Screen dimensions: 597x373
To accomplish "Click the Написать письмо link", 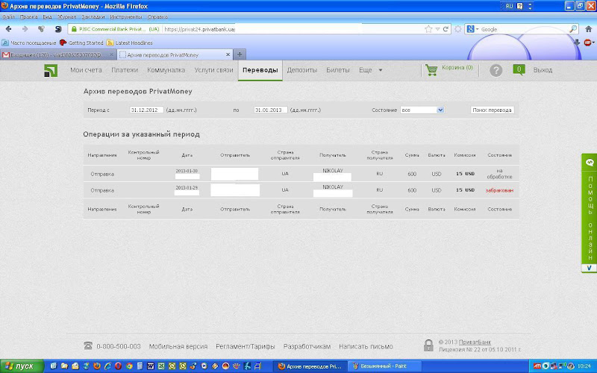I will tap(366, 346).
